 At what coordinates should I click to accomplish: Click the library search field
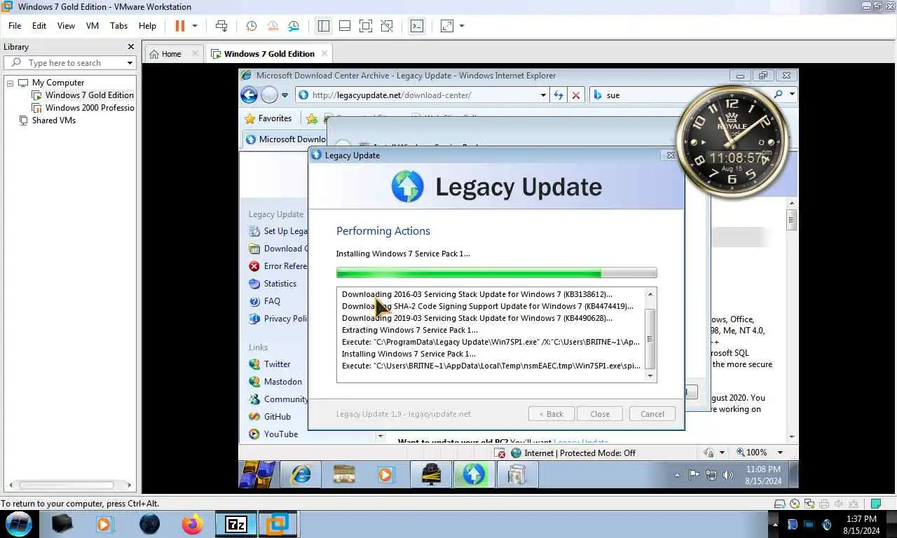(x=70, y=63)
